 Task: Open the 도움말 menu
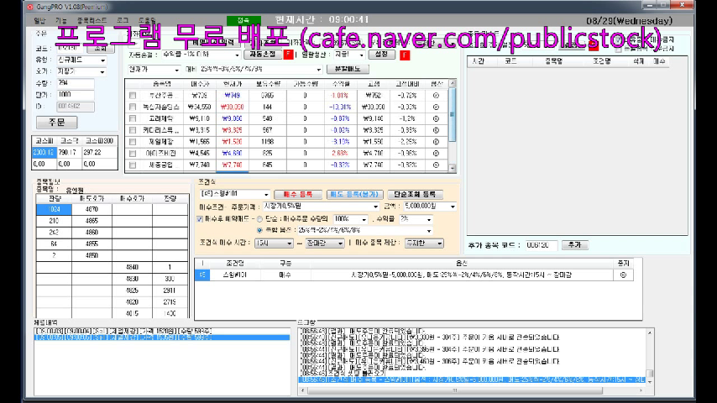point(147,21)
